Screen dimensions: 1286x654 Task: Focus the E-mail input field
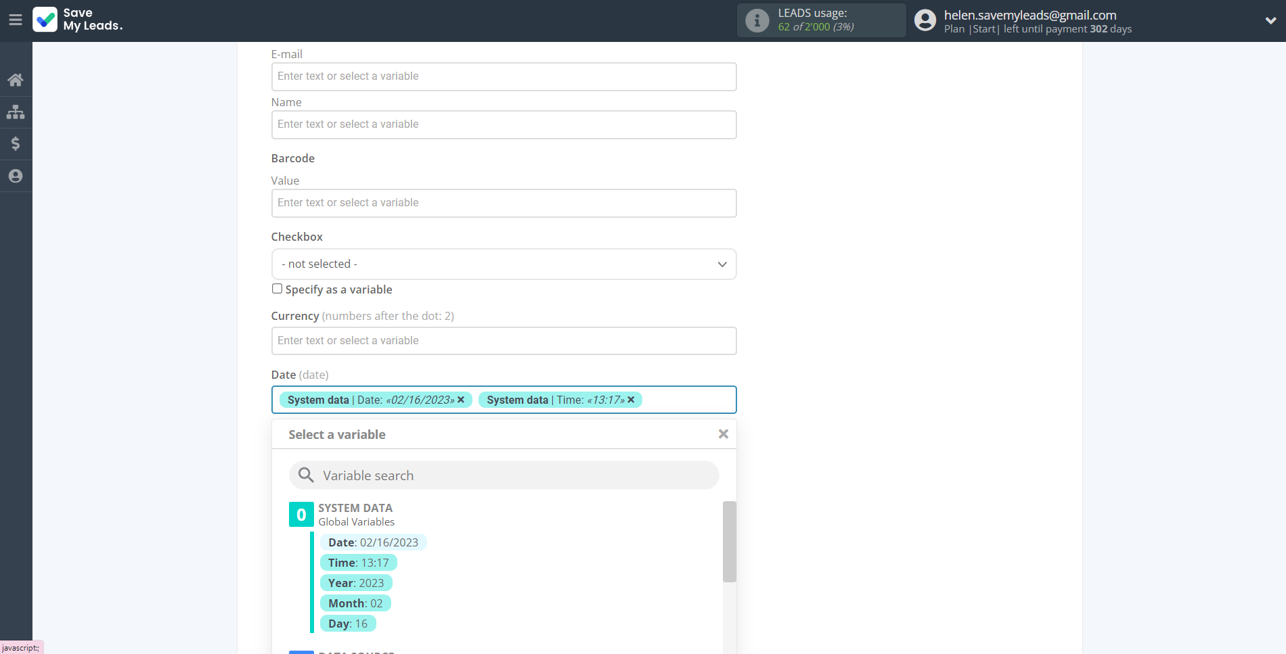[504, 76]
